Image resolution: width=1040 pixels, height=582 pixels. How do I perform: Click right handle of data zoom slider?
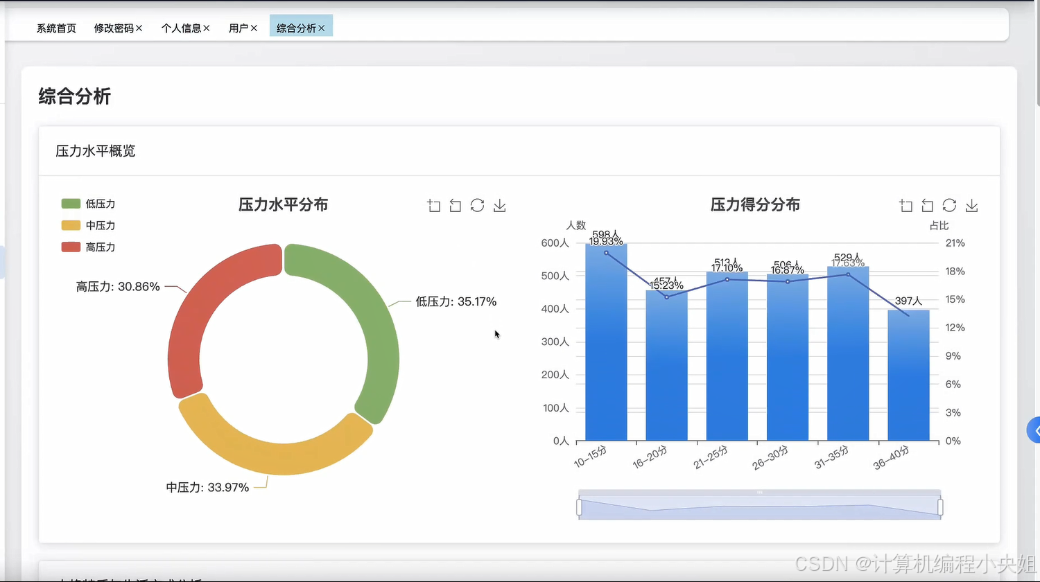(x=940, y=508)
